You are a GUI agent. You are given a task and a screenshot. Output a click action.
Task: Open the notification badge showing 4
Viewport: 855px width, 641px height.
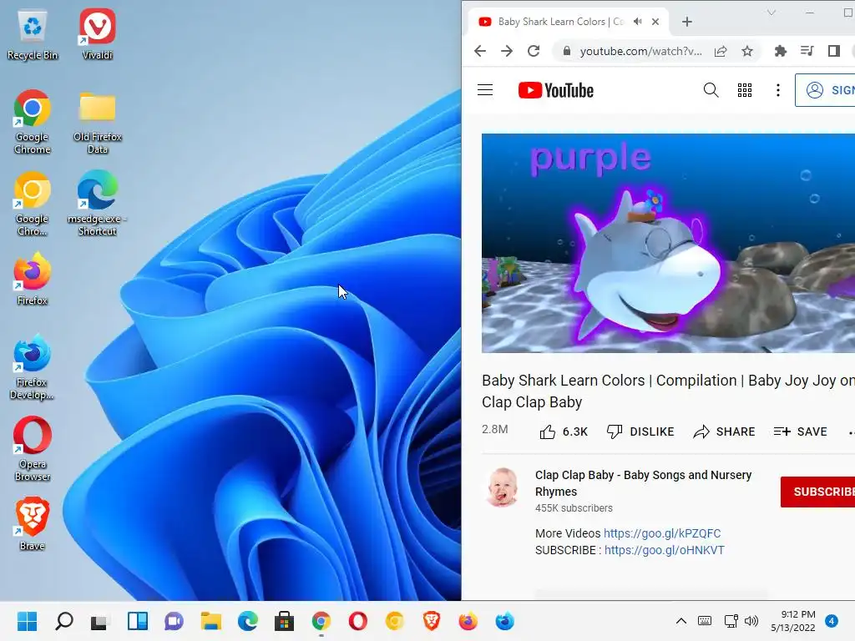click(x=832, y=621)
